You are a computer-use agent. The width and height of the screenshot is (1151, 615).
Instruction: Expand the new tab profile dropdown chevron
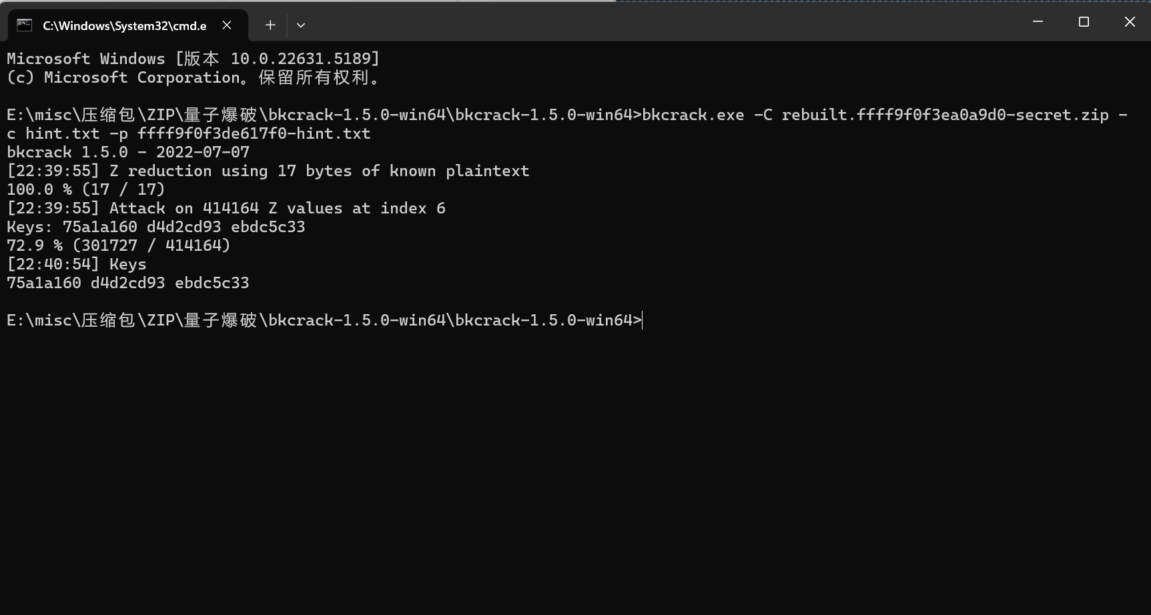301,25
